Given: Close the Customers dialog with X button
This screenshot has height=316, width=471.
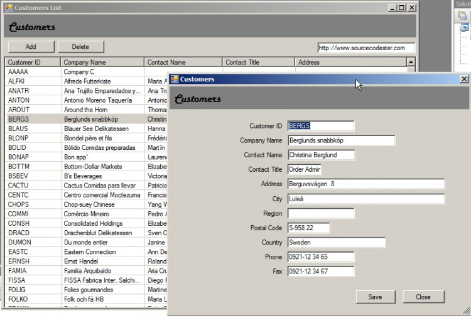Looking at the screenshot, I should [x=464, y=79].
